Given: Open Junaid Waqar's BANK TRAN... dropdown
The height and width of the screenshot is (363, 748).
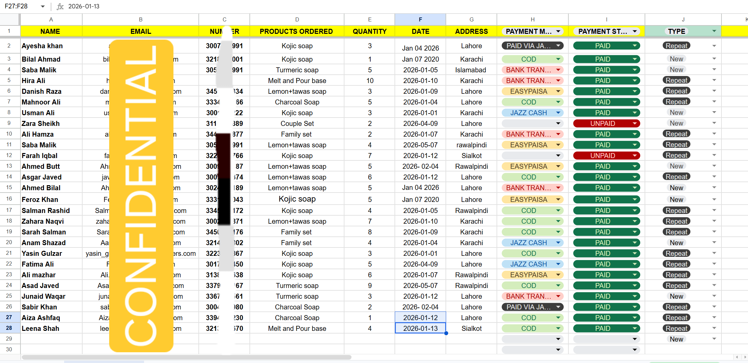Looking at the screenshot, I should [558, 296].
